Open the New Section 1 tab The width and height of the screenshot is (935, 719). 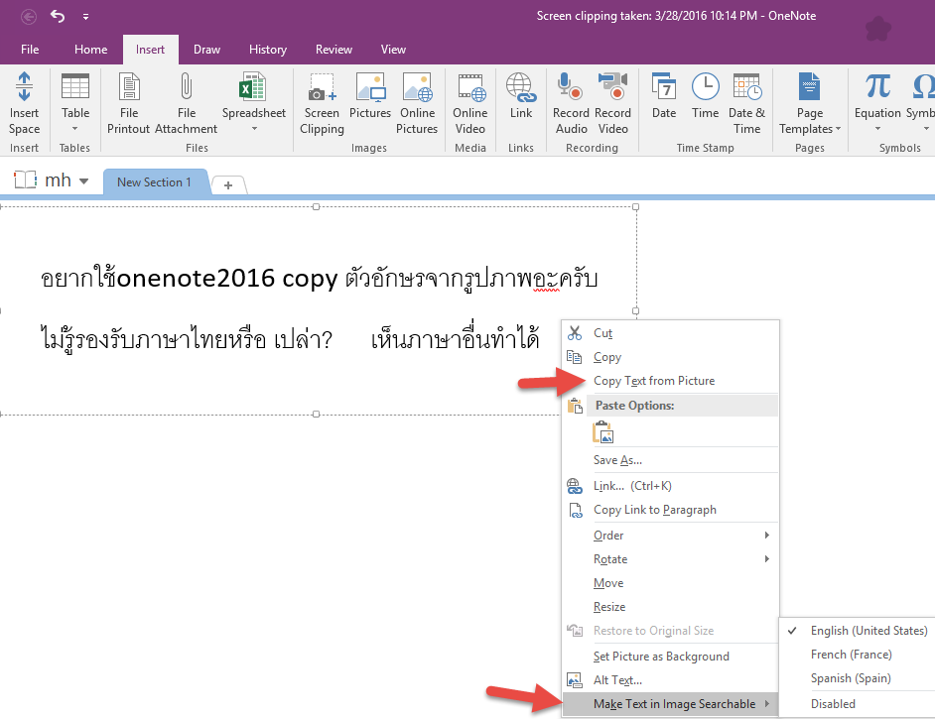(155, 182)
